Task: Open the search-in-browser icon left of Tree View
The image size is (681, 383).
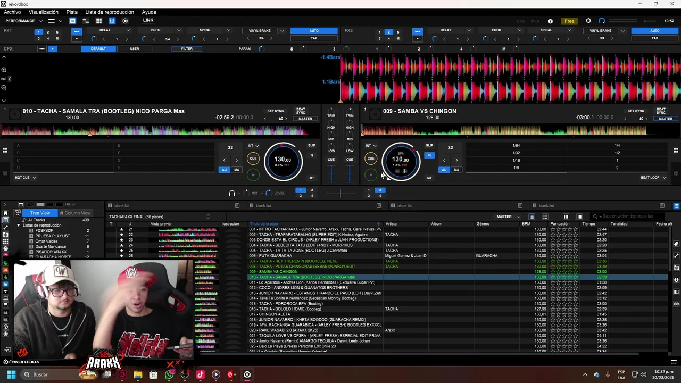Action: (18, 213)
